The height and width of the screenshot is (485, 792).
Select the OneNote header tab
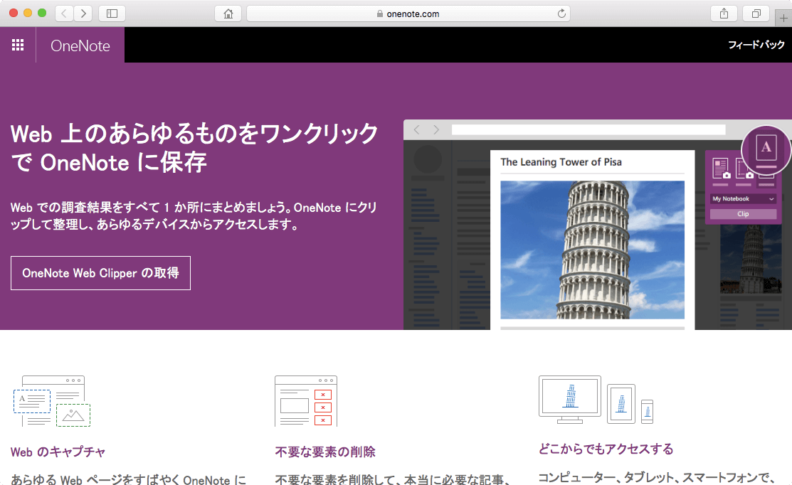pos(80,45)
